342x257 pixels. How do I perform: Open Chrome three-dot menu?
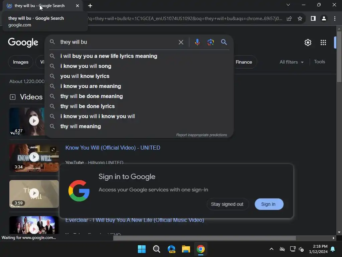335,19
